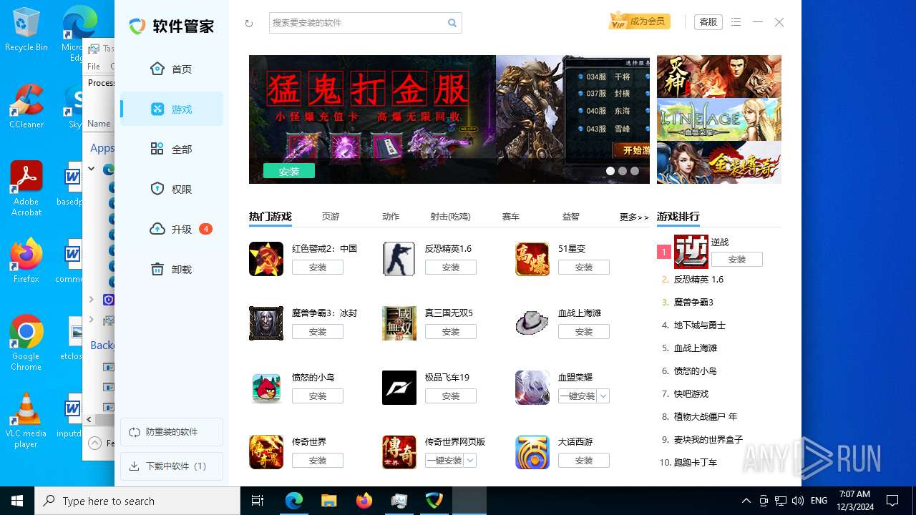Click the volume icon in system tray
916x515 pixels.
point(798,501)
